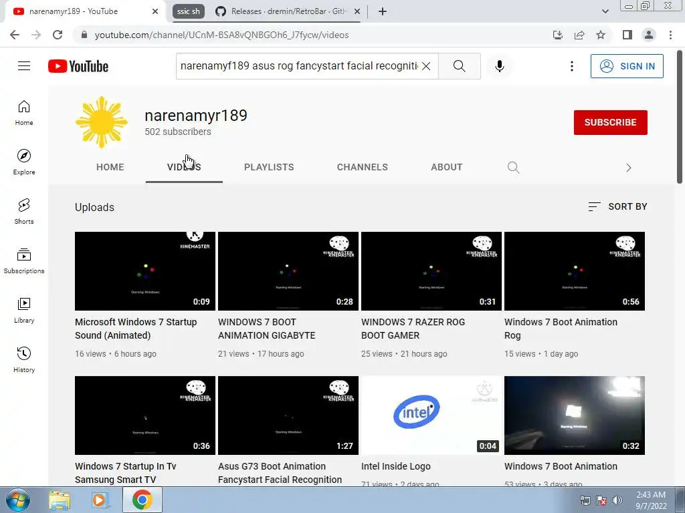This screenshot has width=685, height=513.
Task: Switch to the PLAYLISTS channel tab
Action: point(269,167)
